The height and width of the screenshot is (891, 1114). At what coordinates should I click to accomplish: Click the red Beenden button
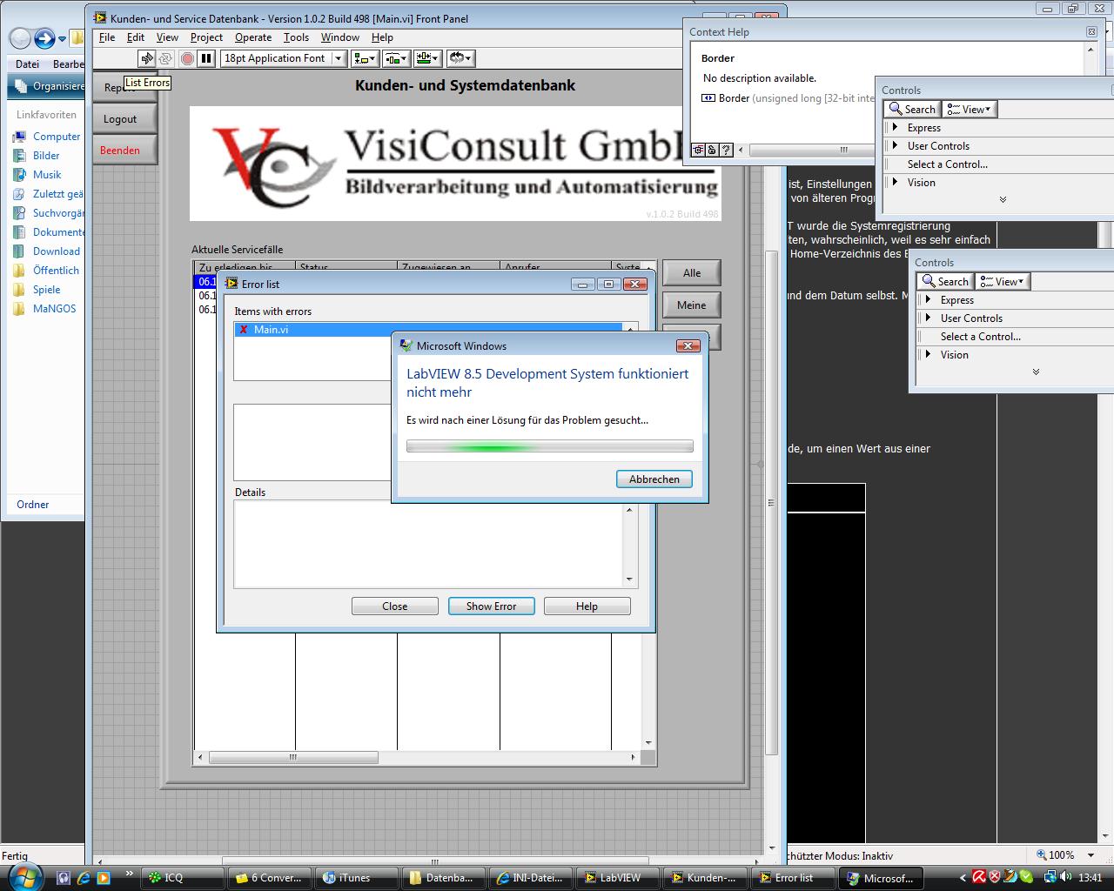(124, 151)
